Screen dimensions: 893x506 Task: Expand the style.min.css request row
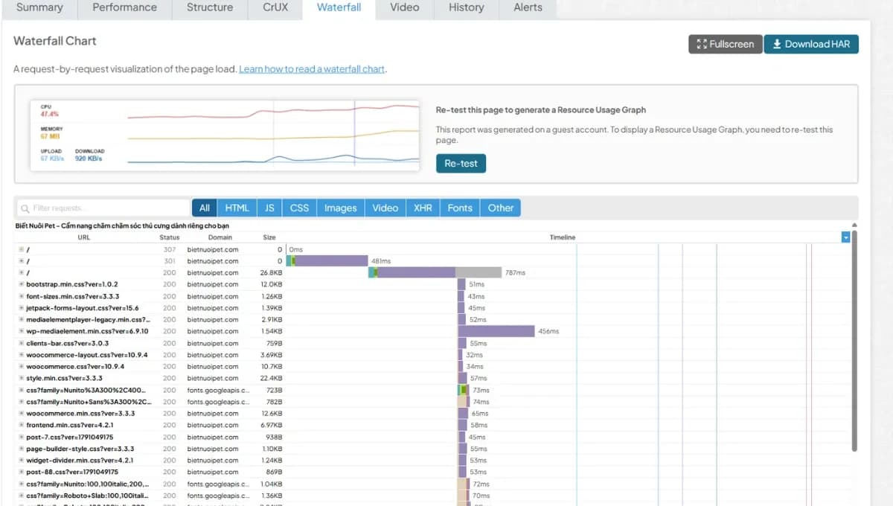22,378
